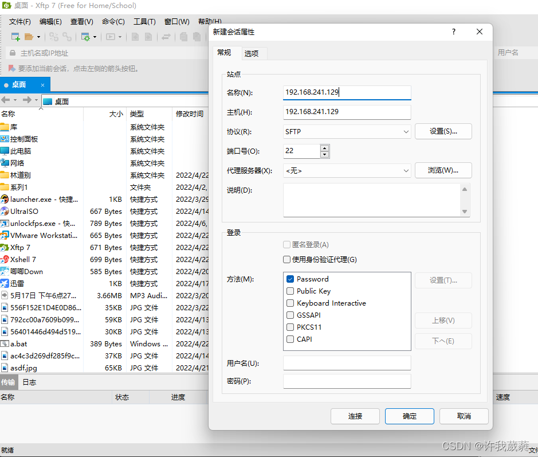Open the dropdown arrow beside the Open folder icon

[x=38, y=37]
